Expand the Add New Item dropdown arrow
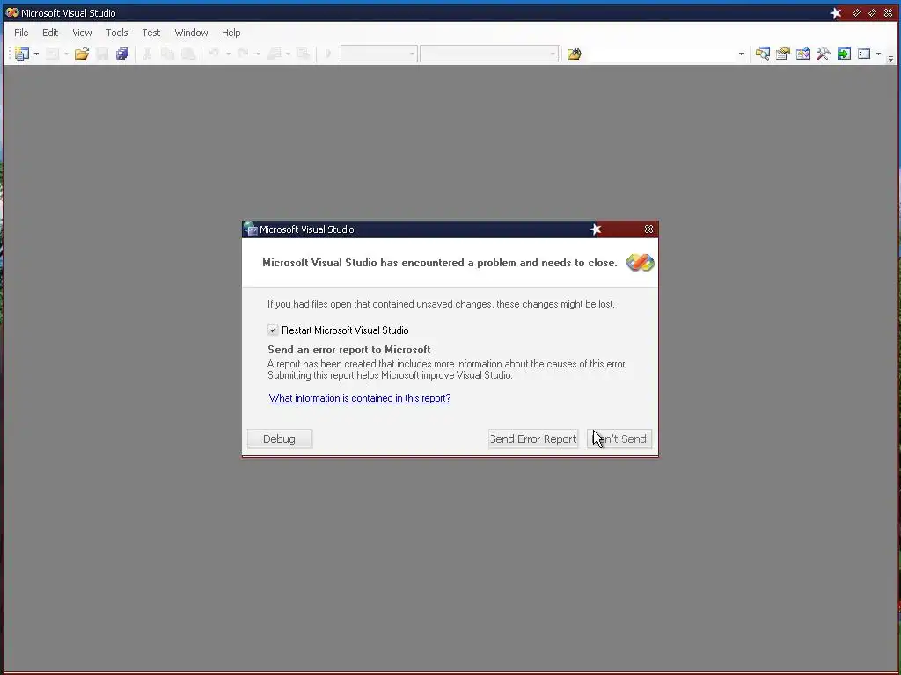The height and width of the screenshot is (675, 901). 66,54
